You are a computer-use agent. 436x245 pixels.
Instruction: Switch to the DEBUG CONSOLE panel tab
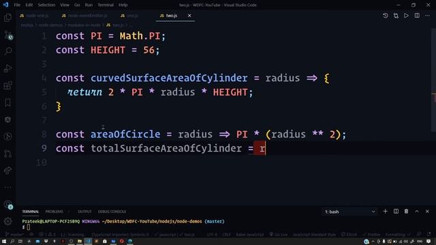(x=112, y=212)
